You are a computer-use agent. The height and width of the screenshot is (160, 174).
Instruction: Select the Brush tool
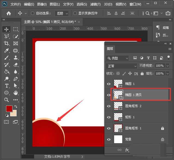7,57
